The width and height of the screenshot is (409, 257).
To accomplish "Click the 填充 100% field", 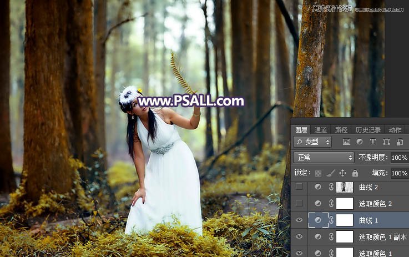I will (x=400, y=173).
